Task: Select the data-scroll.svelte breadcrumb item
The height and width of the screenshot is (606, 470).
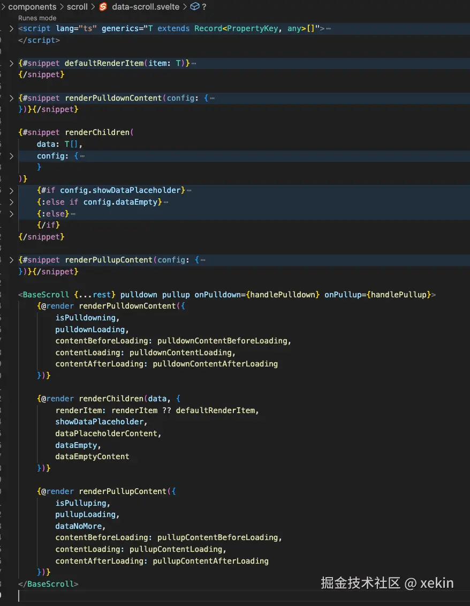Action: click(x=146, y=7)
